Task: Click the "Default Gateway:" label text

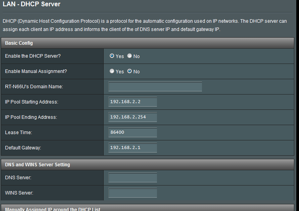Action: coord(23,148)
